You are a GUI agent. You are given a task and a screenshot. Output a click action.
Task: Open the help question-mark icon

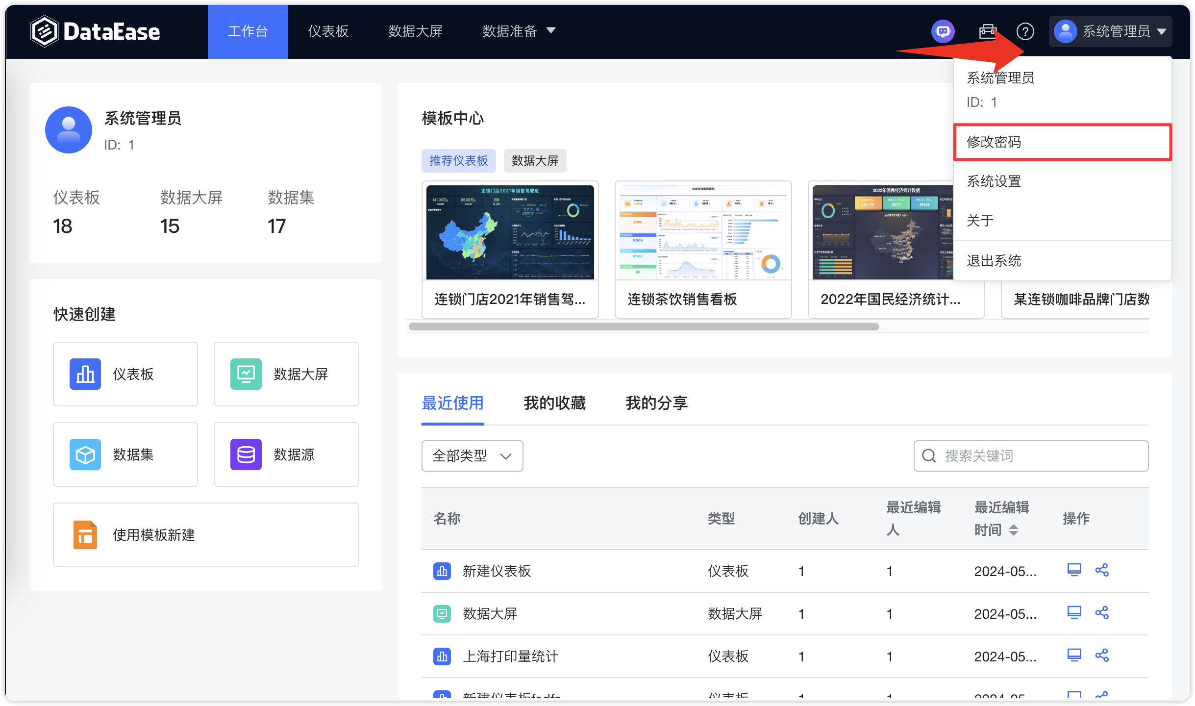coord(1025,31)
